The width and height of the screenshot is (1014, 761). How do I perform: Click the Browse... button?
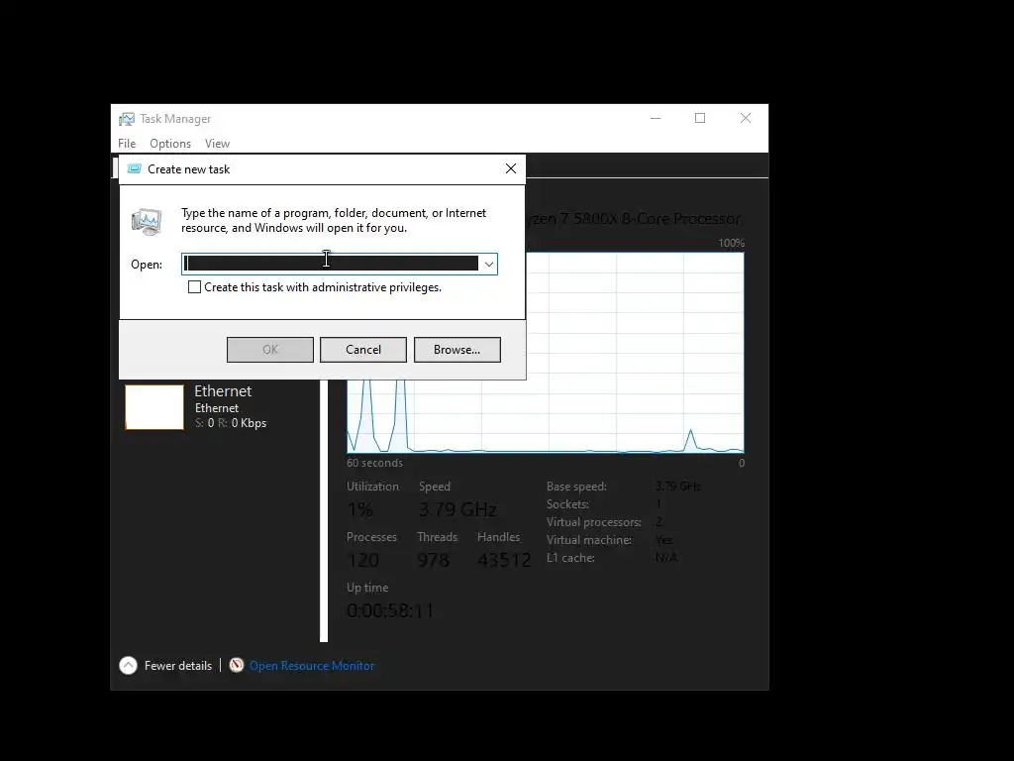coord(457,350)
